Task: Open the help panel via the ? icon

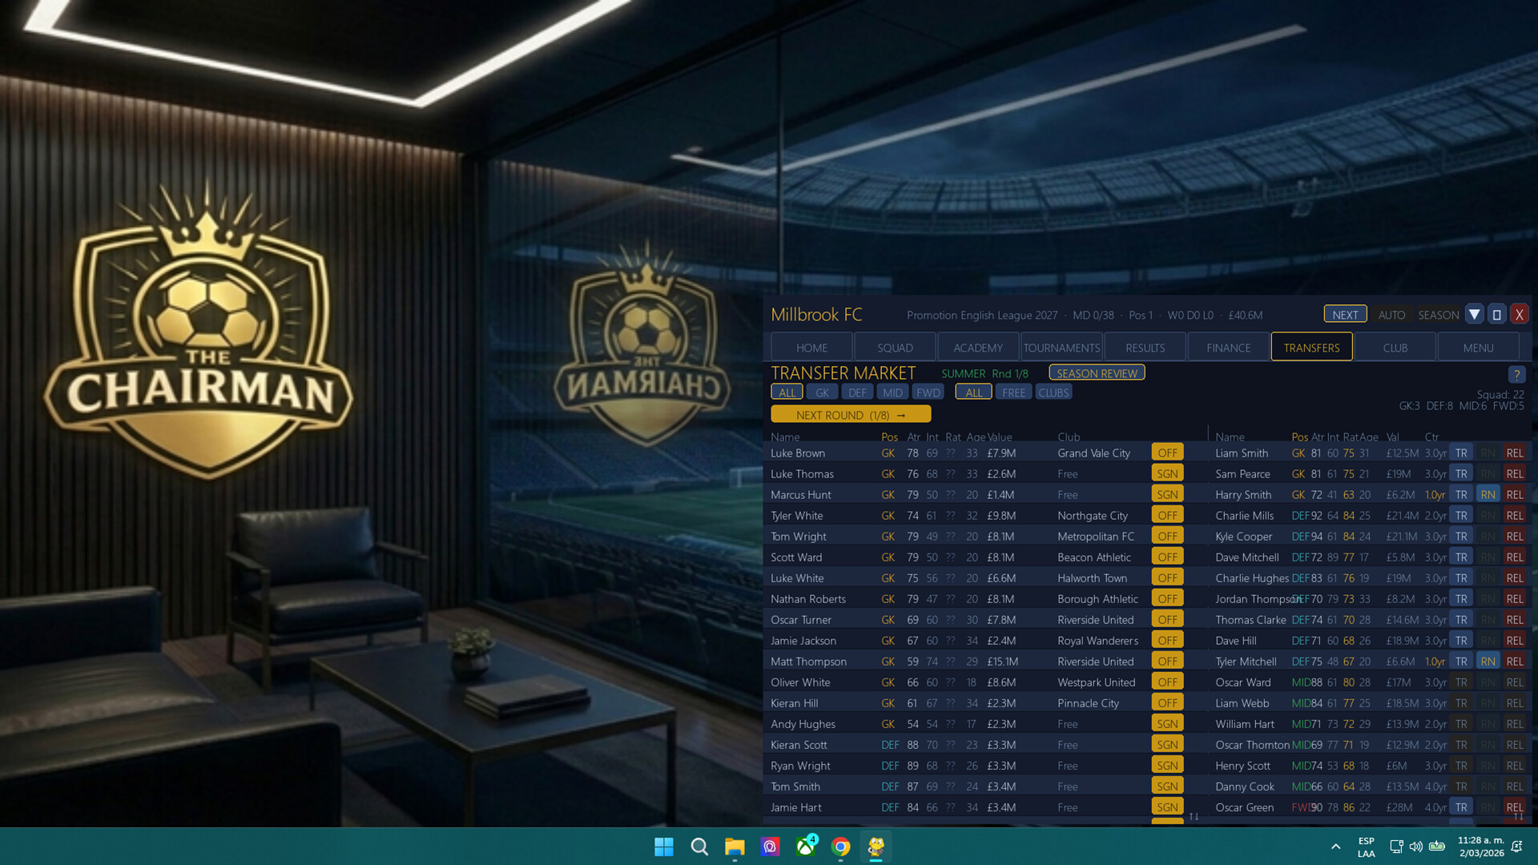Action: point(1516,374)
